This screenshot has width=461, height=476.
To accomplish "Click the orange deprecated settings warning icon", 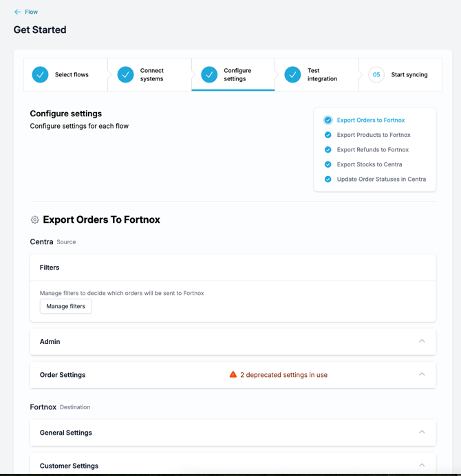I will point(233,375).
